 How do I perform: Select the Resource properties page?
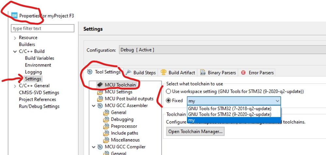(28, 38)
